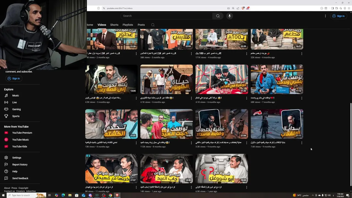This screenshot has height=198, width=352.
Task: Open Microsoft Edge from taskbar
Action: [x=63, y=195]
